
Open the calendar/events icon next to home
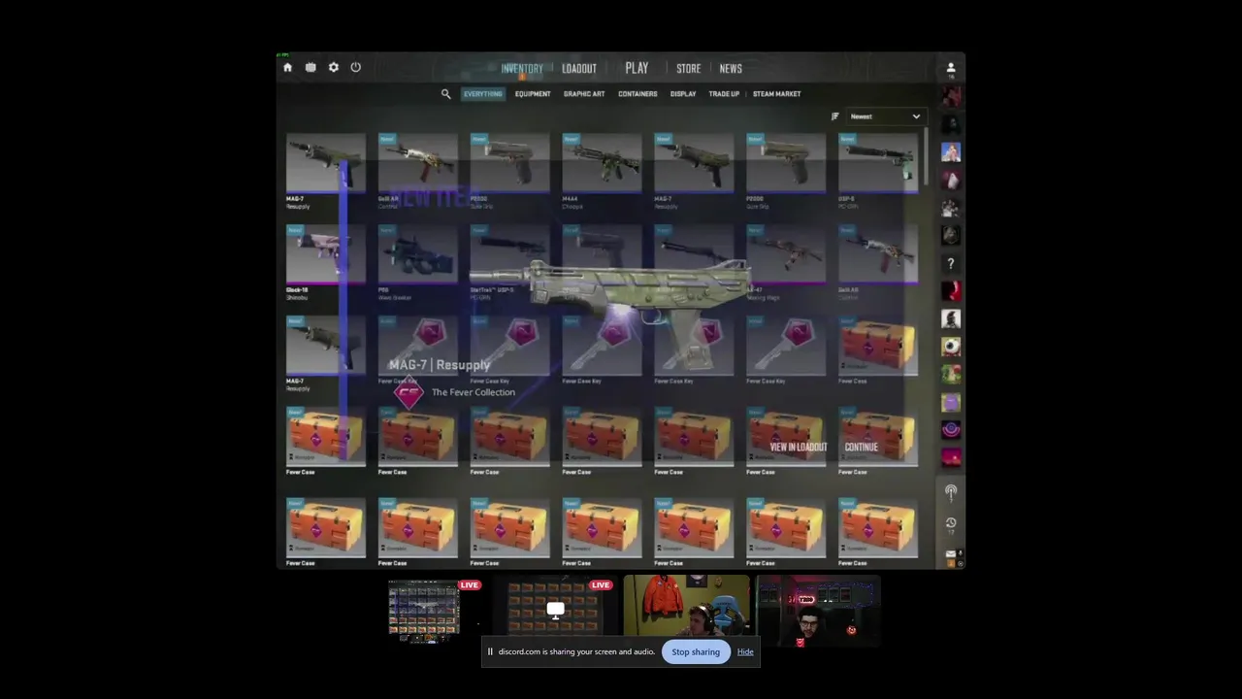tap(310, 68)
